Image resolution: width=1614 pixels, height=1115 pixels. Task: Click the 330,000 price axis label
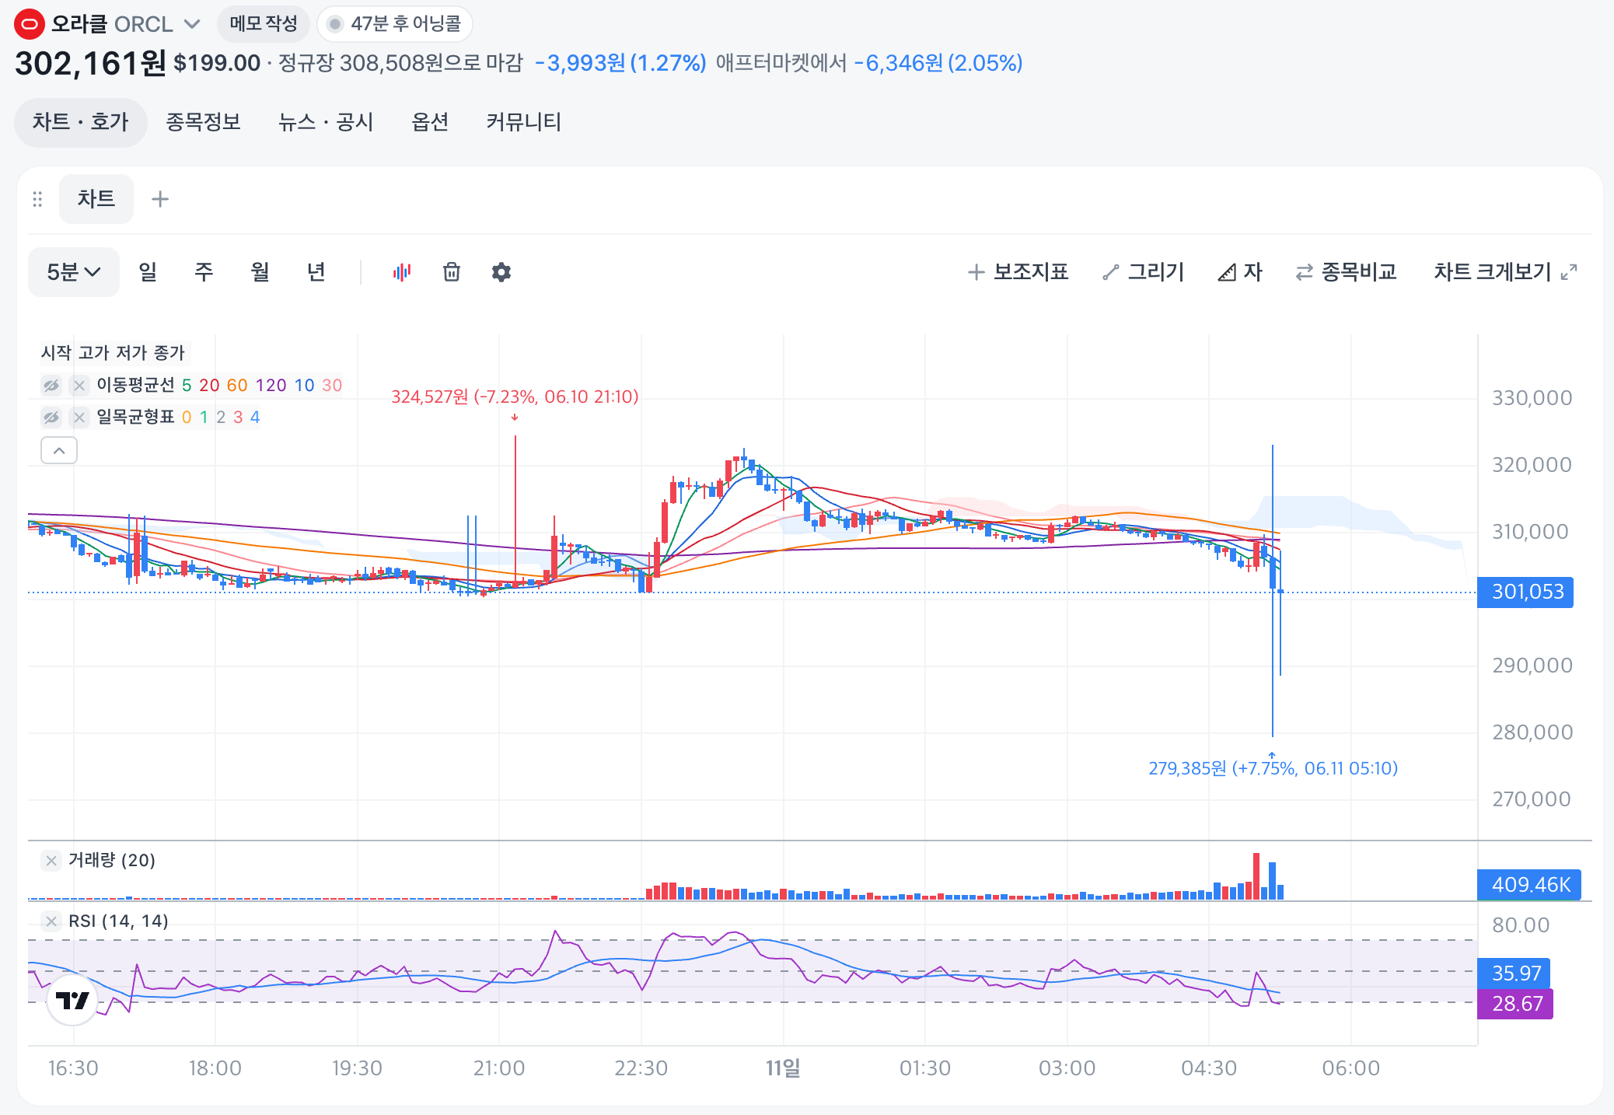coord(1532,398)
